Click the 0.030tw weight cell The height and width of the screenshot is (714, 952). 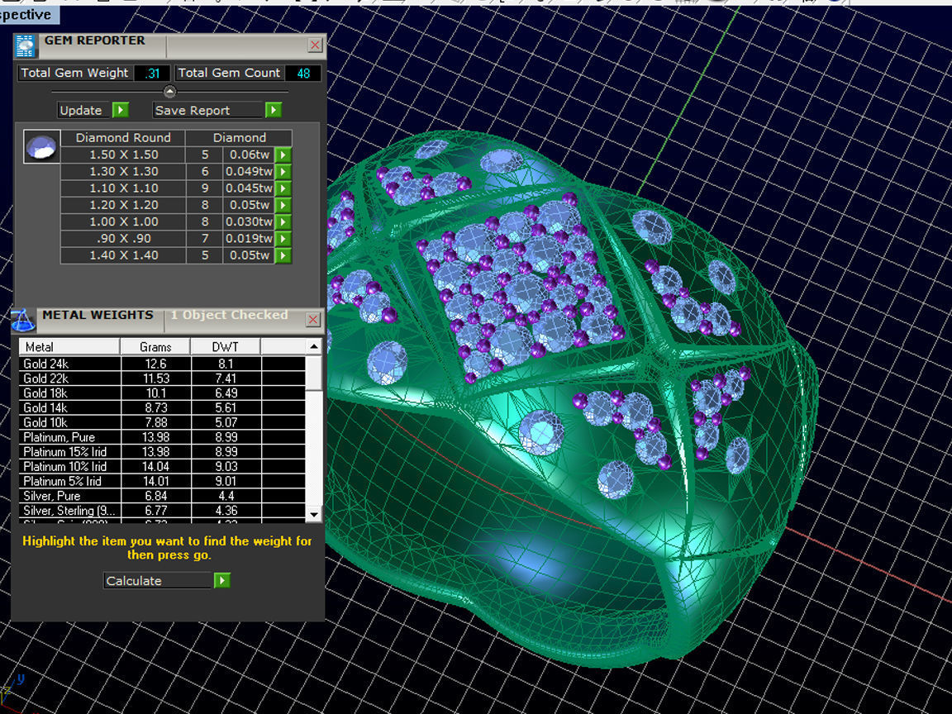250,221
